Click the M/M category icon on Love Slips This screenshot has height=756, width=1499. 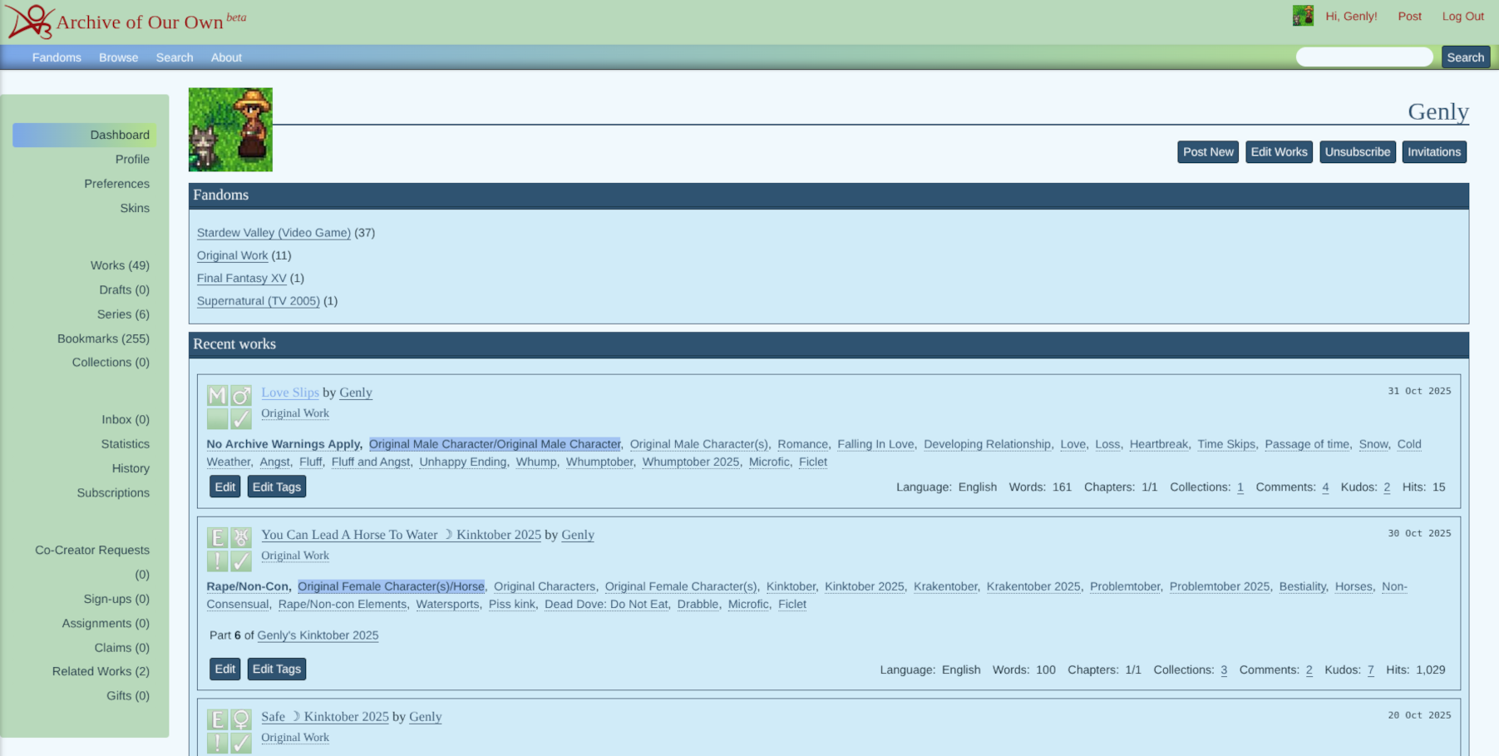tap(241, 395)
